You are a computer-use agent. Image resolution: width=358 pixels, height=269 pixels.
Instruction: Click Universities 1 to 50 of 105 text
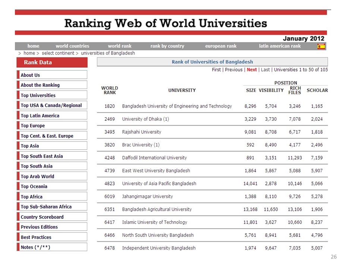click(301, 69)
